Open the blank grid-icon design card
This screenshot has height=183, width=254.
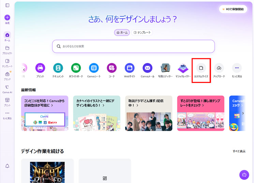105,171
